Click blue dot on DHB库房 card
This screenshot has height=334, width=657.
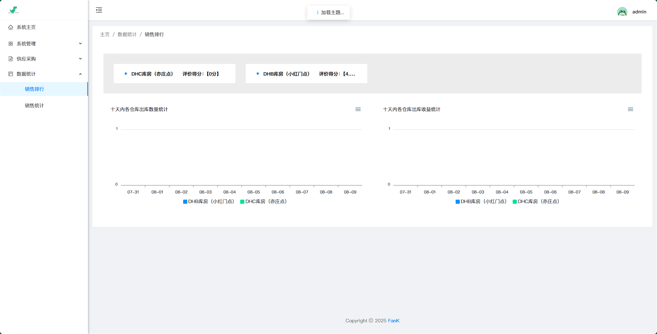pyautogui.click(x=258, y=74)
